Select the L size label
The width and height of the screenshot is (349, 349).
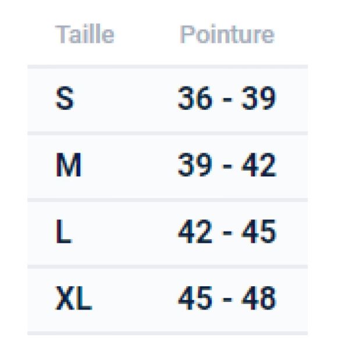point(63,232)
